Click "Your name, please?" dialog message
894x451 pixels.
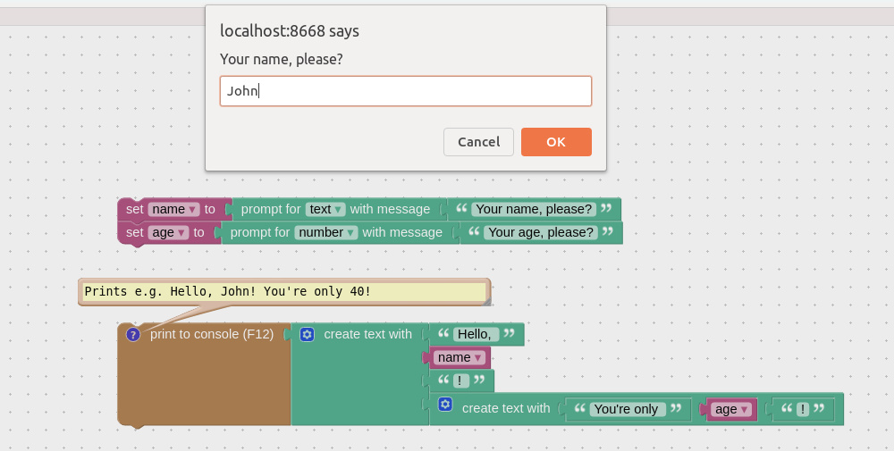click(281, 59)
